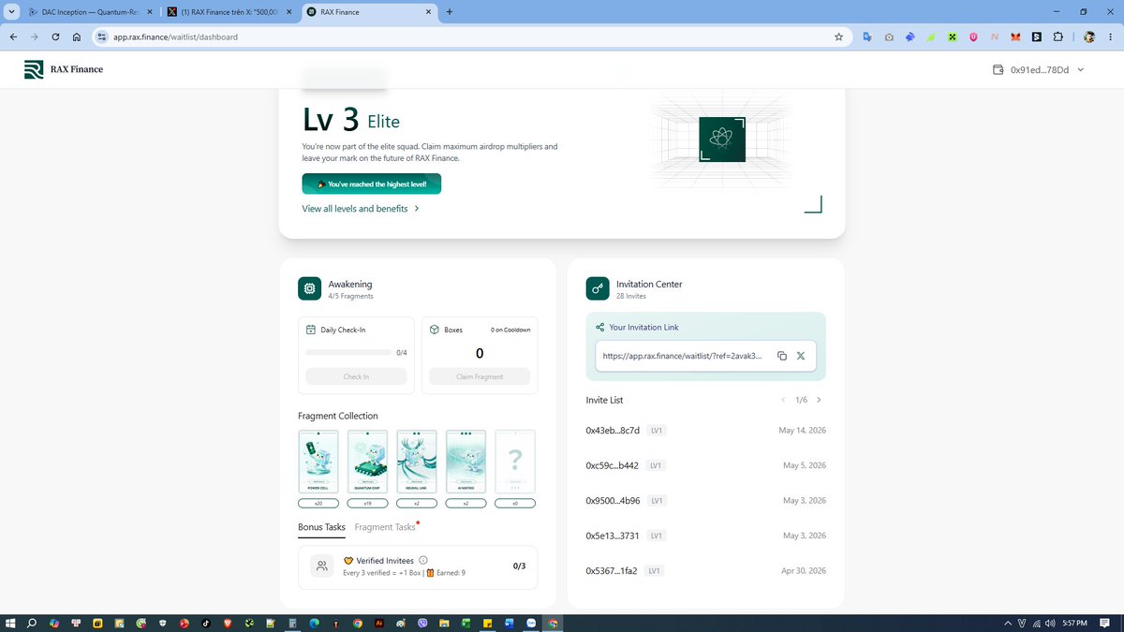Screen dimensions: 1124x632
Task: Click invitee 0x5e13...3731
Action: pos(613,536)
